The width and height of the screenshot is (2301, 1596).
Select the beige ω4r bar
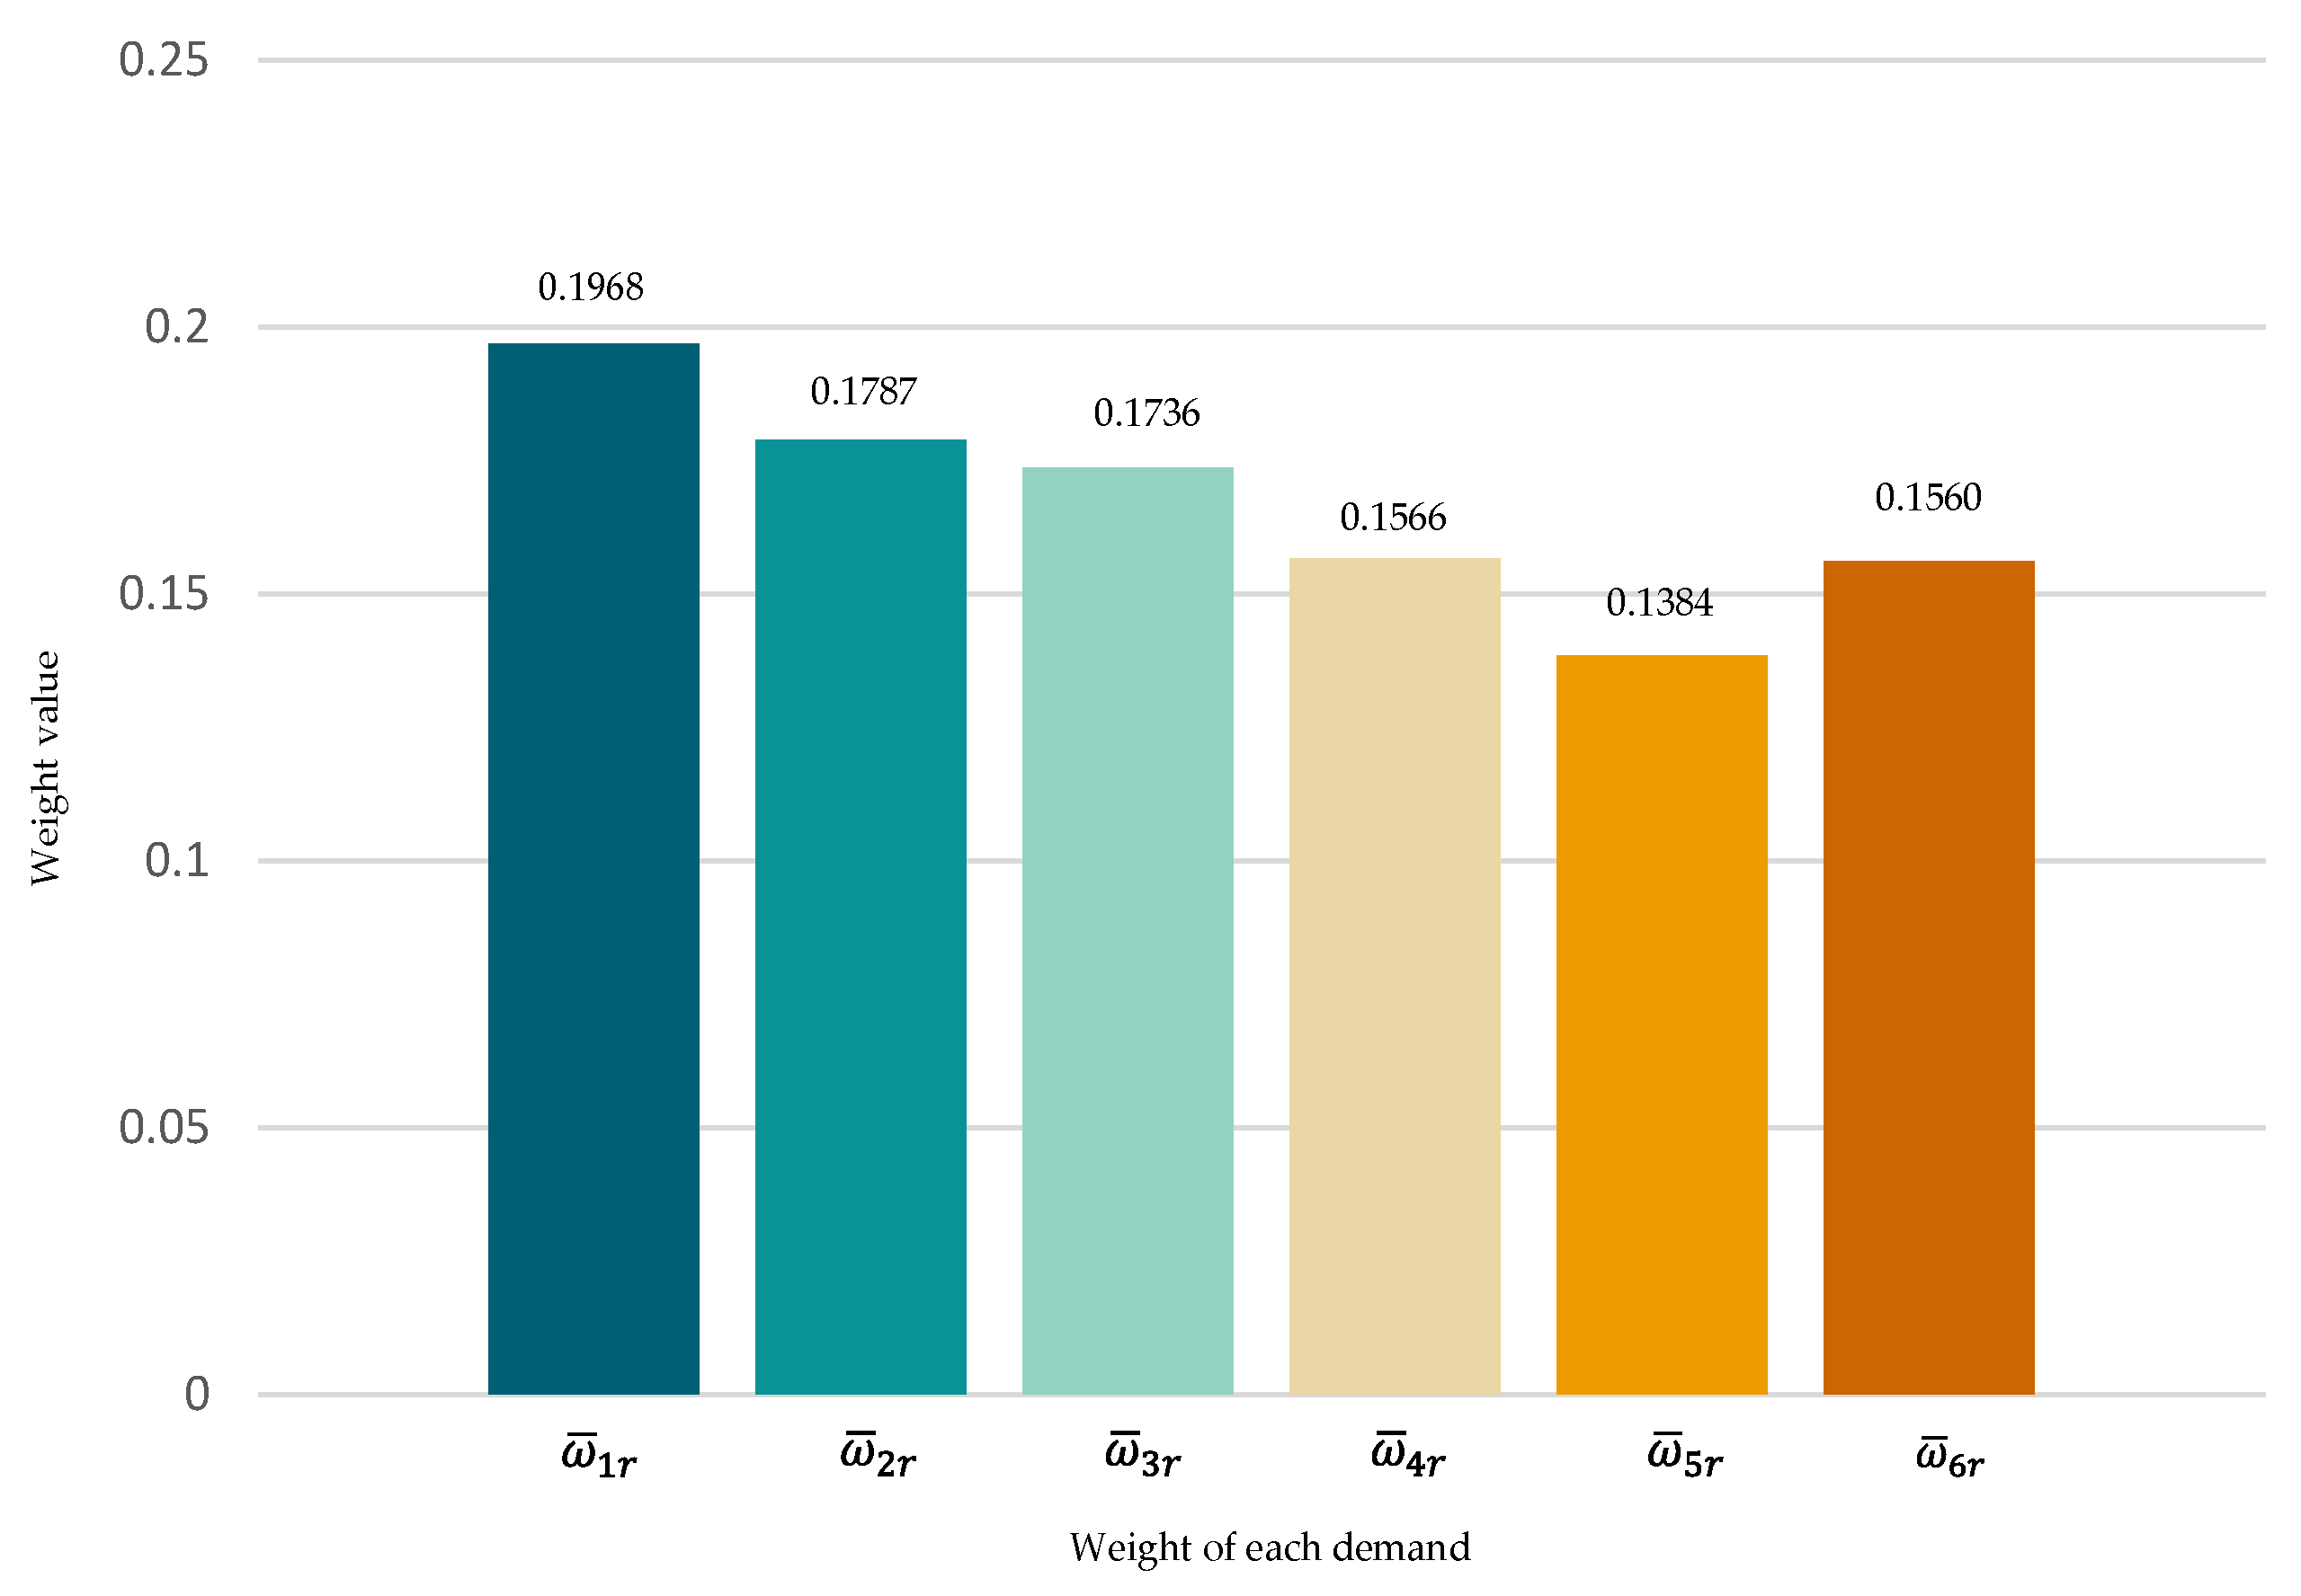click(x=1395, y=975)
